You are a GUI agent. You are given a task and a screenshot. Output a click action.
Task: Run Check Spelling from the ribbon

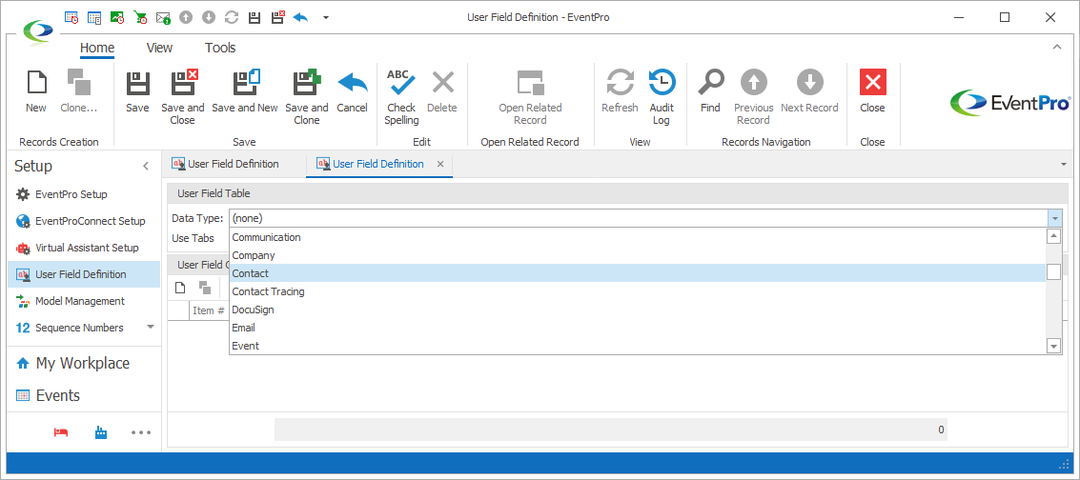[x=401, y=83]
